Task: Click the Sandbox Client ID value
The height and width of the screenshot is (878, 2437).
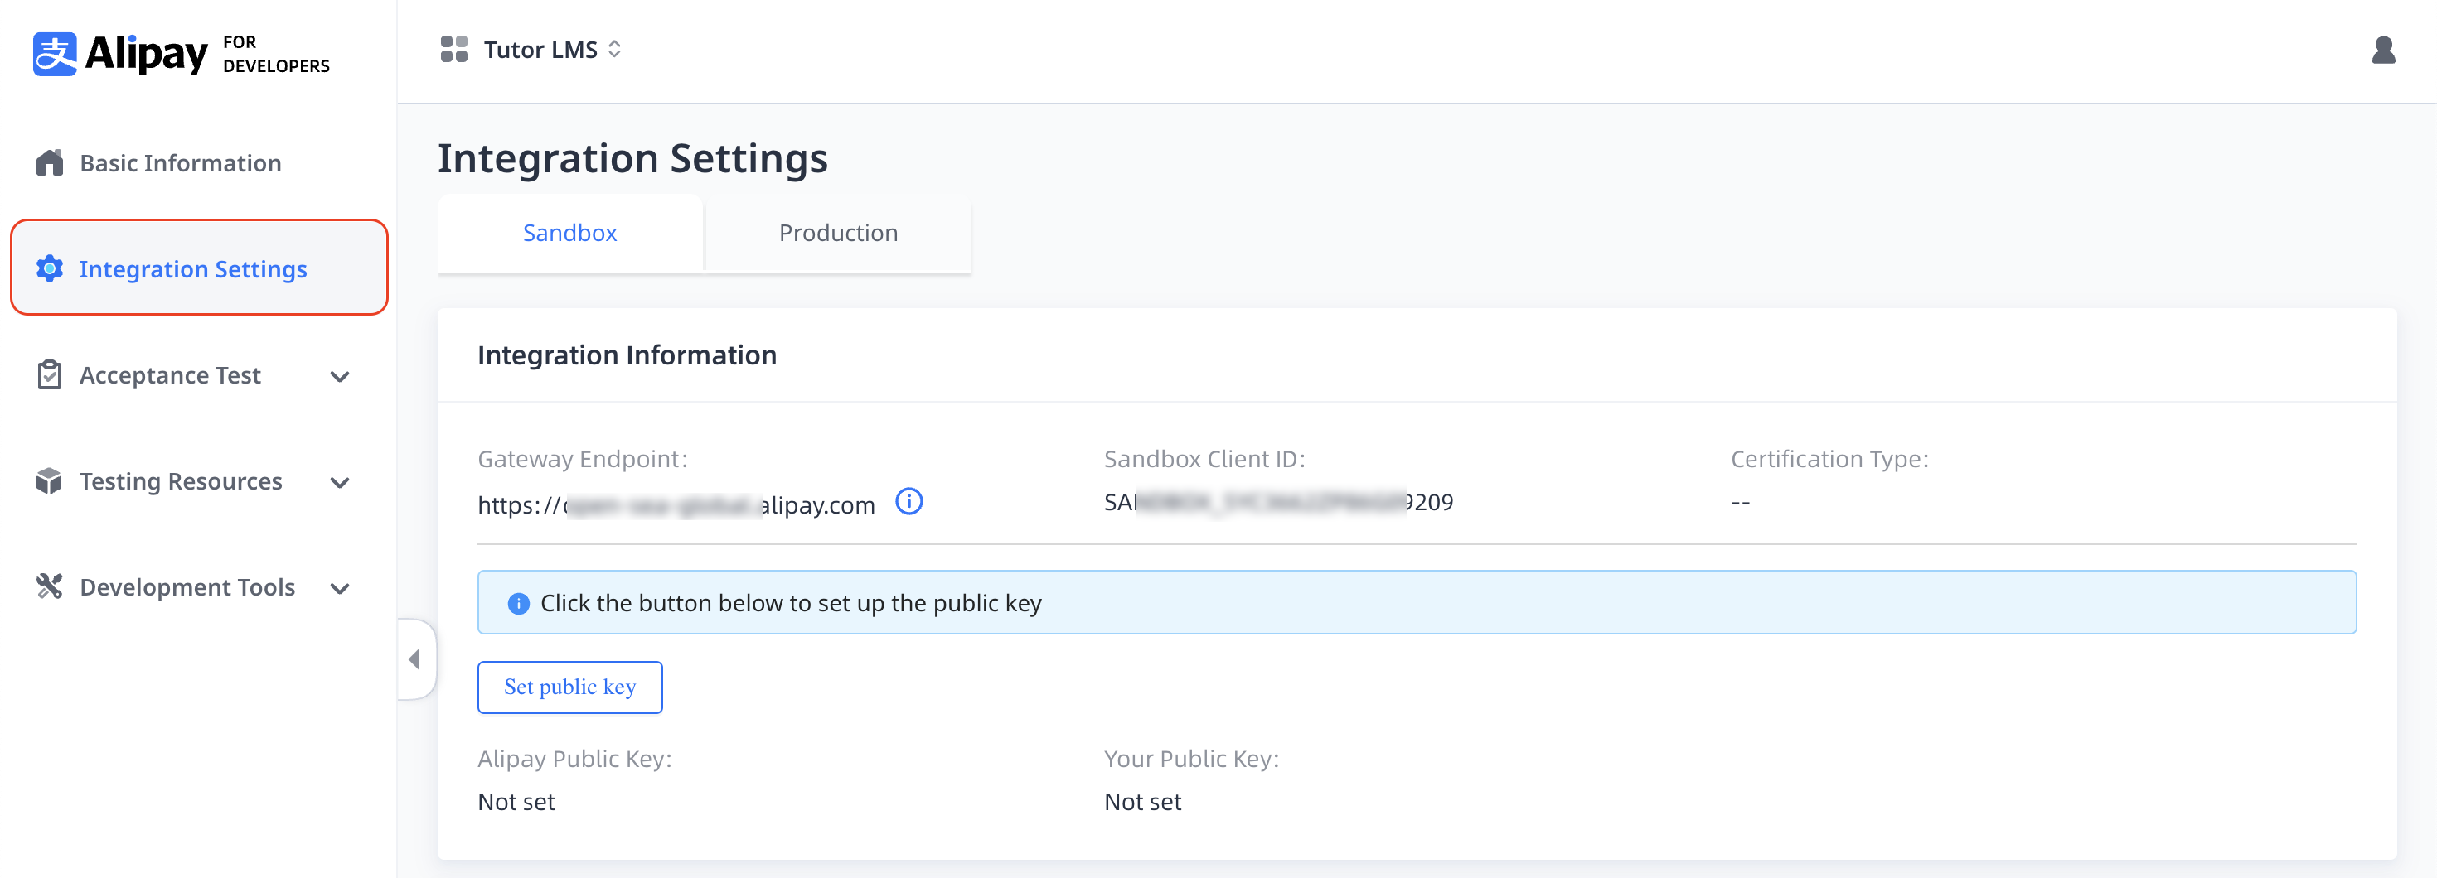Action: tap(1278, 502)
